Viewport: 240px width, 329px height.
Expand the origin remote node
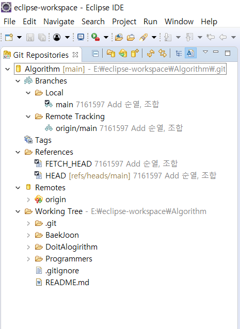(28, 200)
